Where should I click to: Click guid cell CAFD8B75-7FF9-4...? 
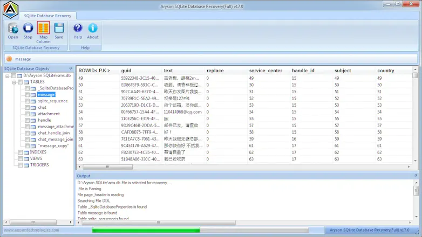click(140, 132)
